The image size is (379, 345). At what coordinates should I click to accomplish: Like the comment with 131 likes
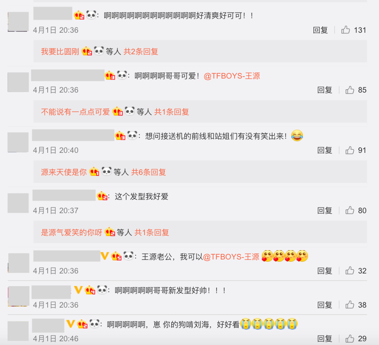point(346,30)
